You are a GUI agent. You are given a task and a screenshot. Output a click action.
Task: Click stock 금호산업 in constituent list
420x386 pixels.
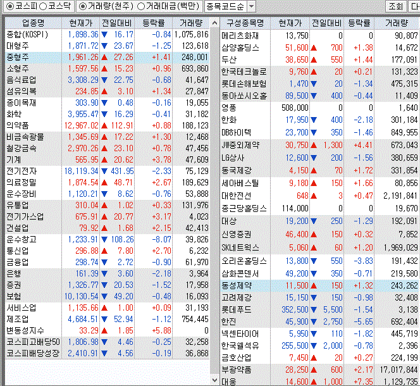click(237, 358)
